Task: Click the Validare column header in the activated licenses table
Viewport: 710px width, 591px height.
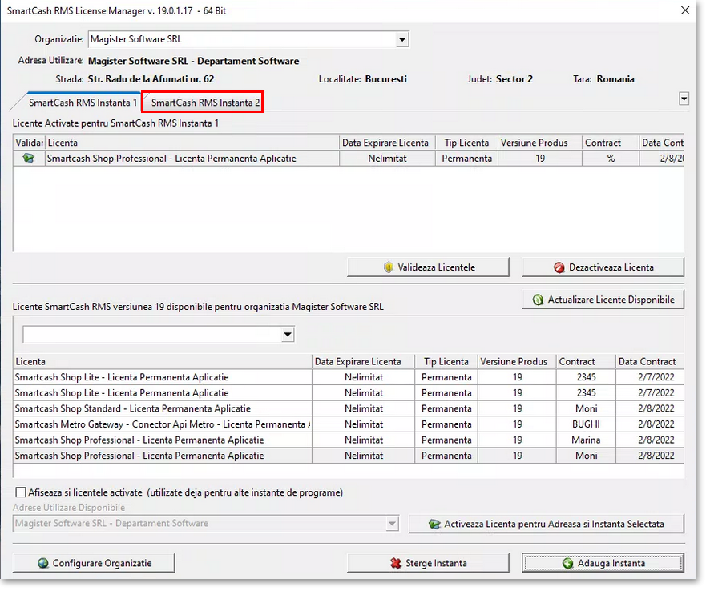Action: (x=29, y=143)
